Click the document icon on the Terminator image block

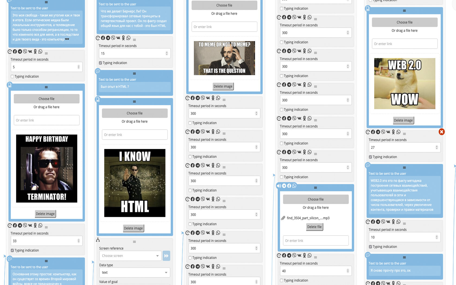click(9, 85)
